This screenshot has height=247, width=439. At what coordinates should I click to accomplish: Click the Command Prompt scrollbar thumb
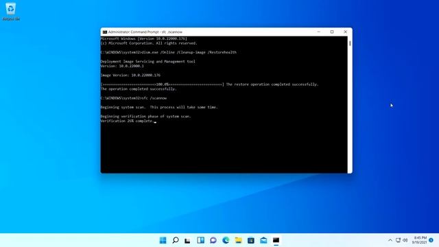(350, 43)
